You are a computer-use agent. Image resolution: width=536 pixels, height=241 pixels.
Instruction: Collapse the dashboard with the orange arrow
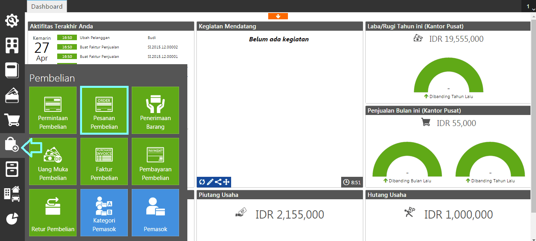tap(278, 16)
